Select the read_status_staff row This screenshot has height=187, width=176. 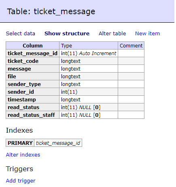point(75,115)
